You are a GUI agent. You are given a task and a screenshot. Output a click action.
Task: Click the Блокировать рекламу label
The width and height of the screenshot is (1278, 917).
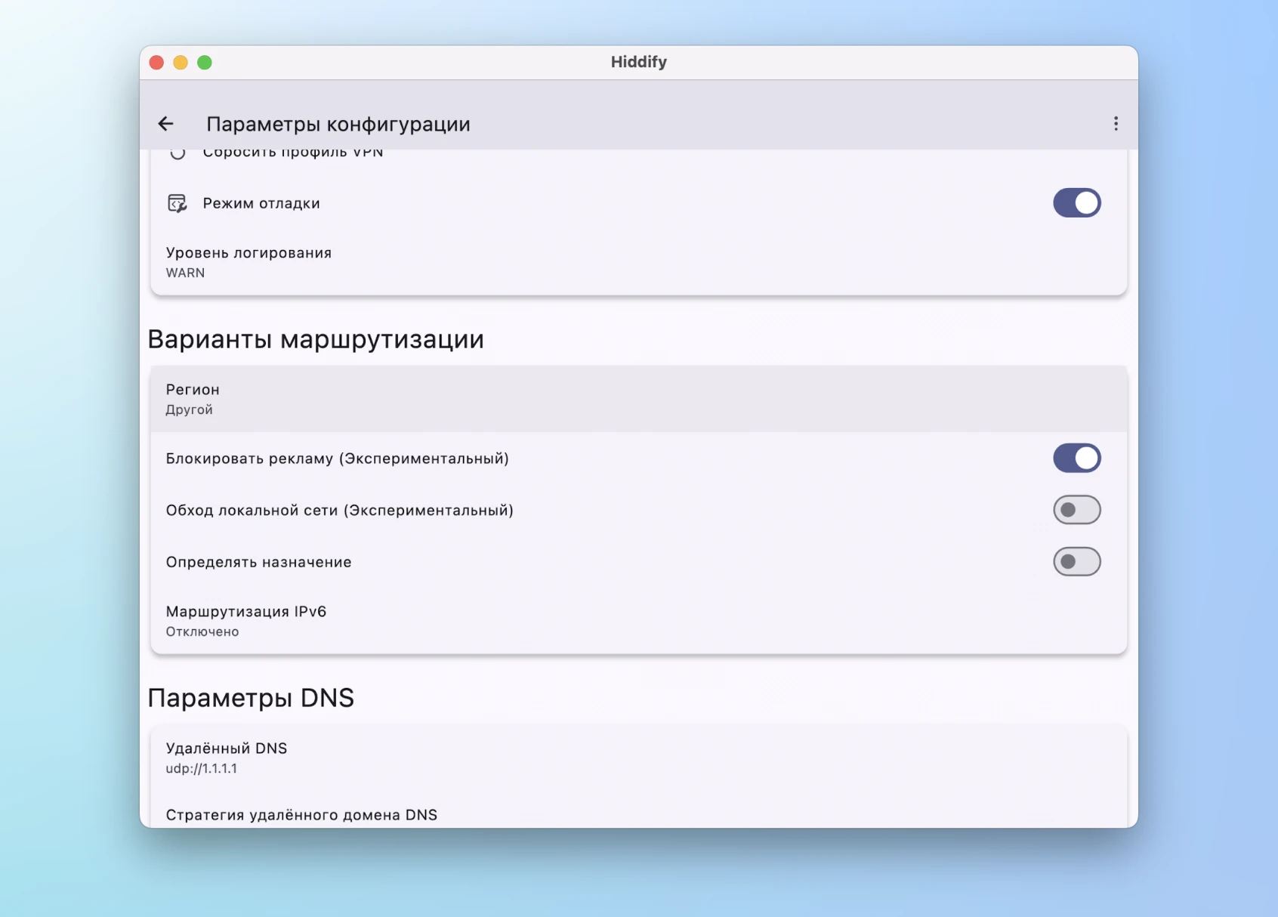click(338, 458)
